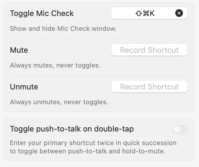Click the Mute setting label
The image size is (199, 167).
coord(19,50)
